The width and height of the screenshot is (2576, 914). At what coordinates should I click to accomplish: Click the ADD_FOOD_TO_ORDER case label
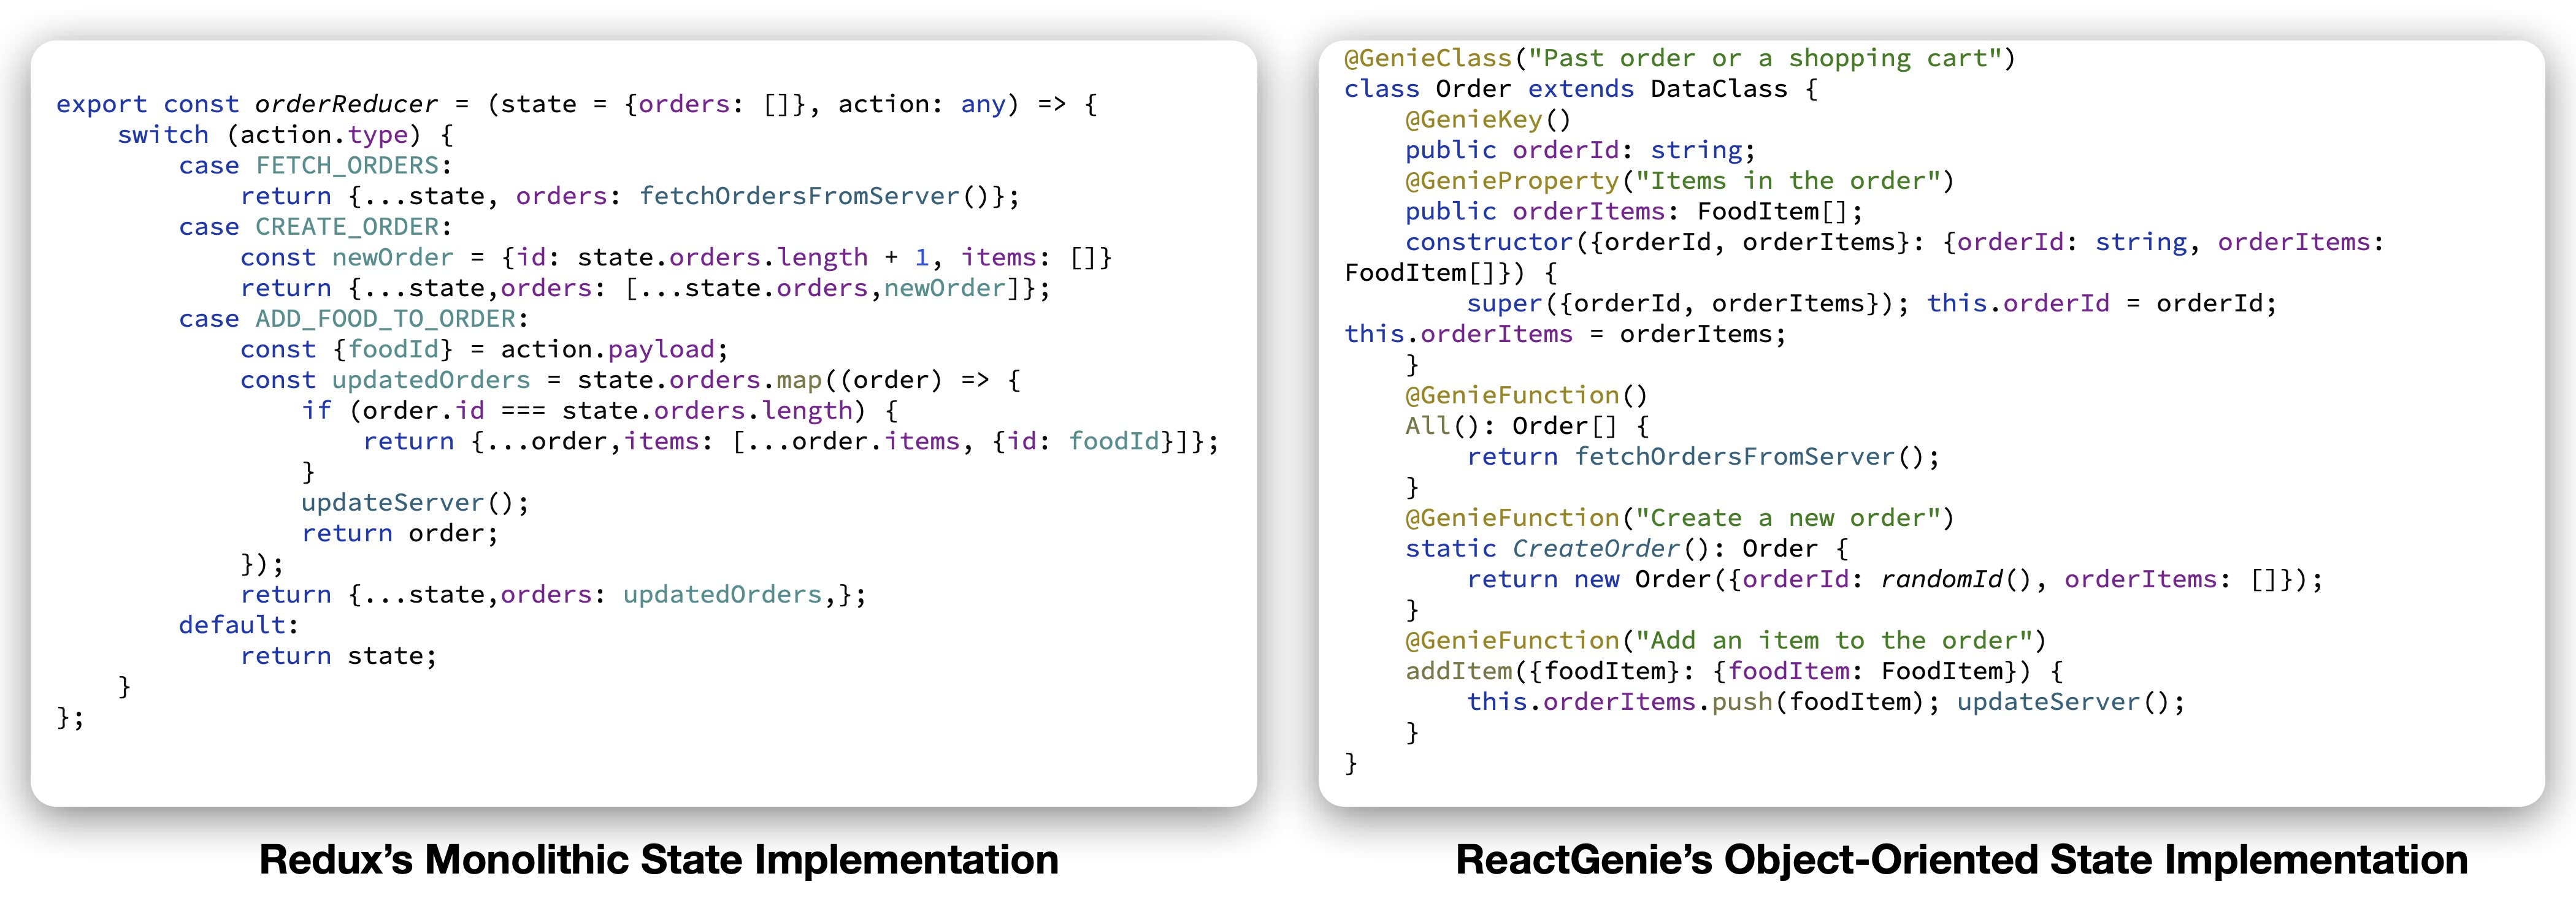pos(385,319)
